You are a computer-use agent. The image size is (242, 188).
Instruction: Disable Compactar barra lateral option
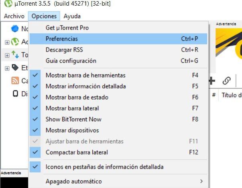point(77,152)
